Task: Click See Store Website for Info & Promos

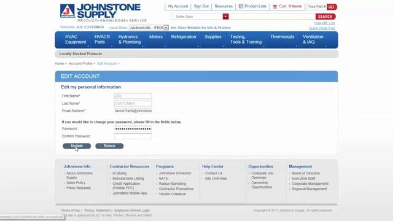Action: click(201, 28)
